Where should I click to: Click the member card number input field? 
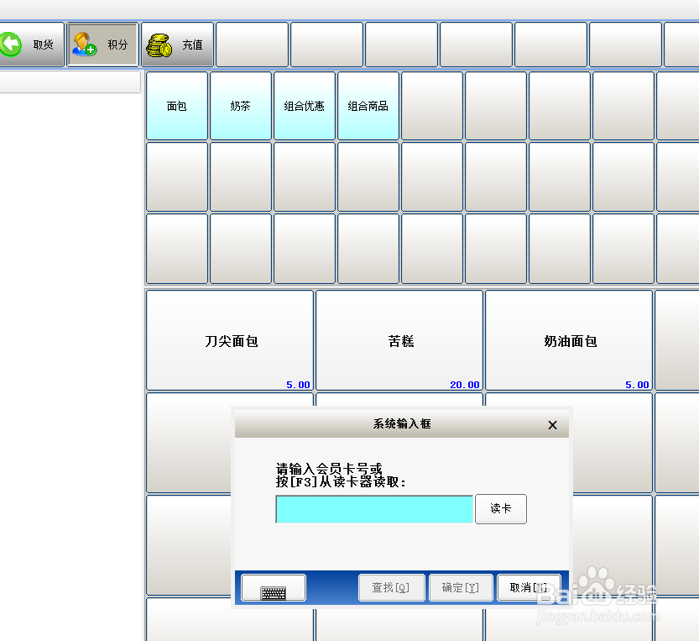coord(373,509)
